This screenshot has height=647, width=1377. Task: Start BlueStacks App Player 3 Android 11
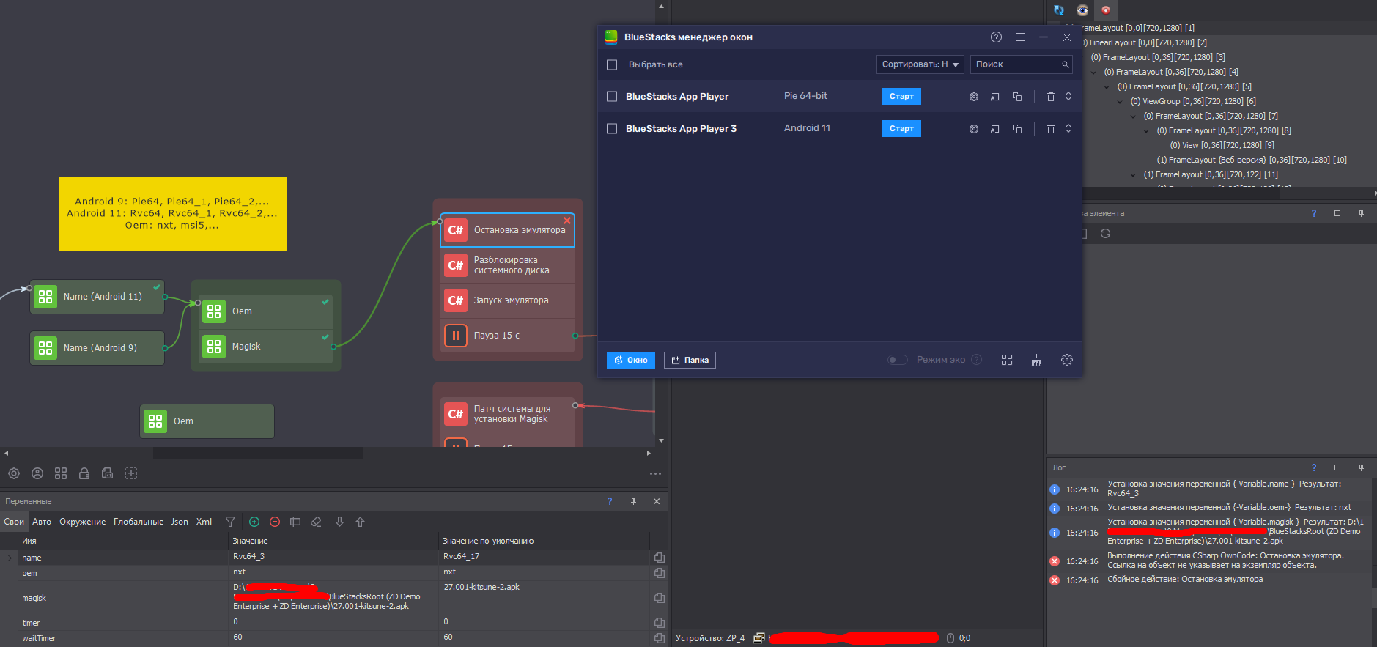pos(901,129)
